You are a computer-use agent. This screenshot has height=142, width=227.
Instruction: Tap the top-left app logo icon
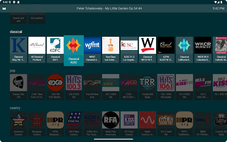(x=4, y=9)
